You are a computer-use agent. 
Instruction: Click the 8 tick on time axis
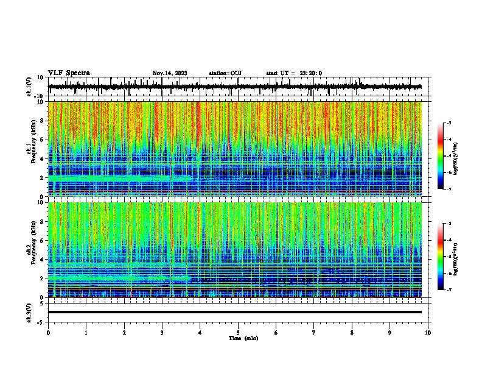pos(352,333)
